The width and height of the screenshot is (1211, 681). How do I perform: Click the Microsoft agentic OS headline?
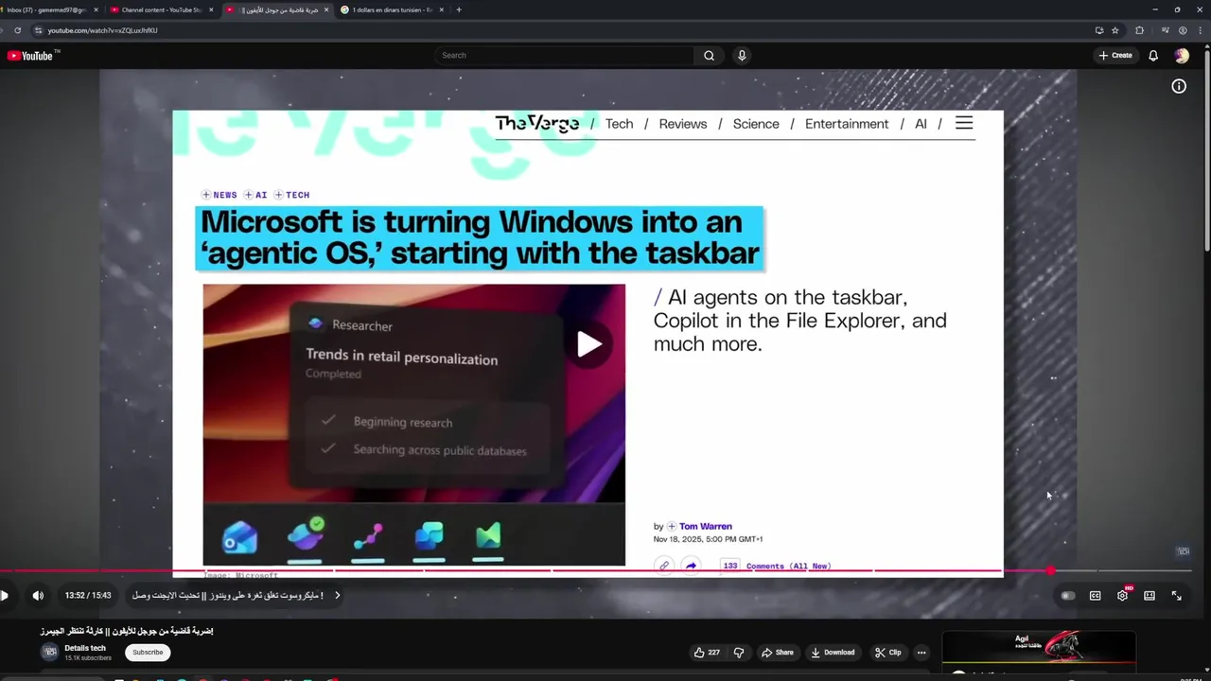[x=480, y=237]
